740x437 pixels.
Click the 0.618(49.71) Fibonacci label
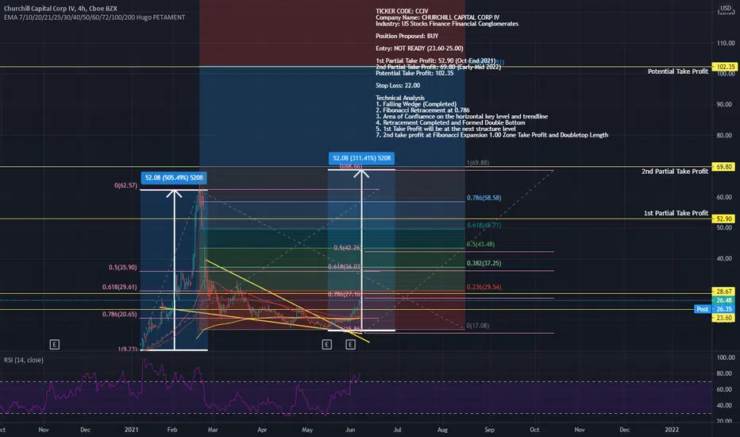tap(484, 225)
